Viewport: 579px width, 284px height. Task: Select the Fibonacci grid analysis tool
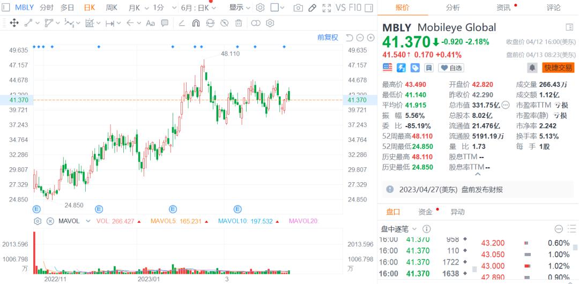(90, 23)
